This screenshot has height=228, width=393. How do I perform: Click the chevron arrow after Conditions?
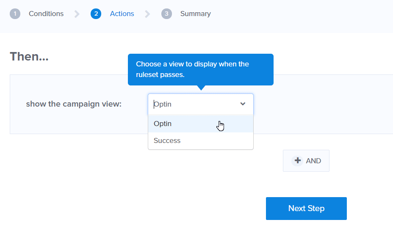coord(77,14)
